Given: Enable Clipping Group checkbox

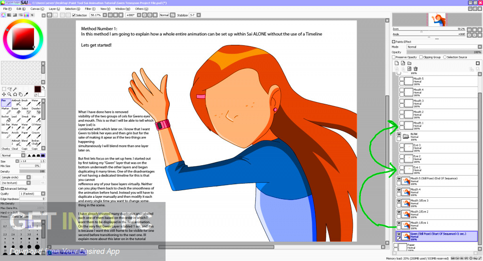Looking at the screenshot, I should (x=421, y=57).
